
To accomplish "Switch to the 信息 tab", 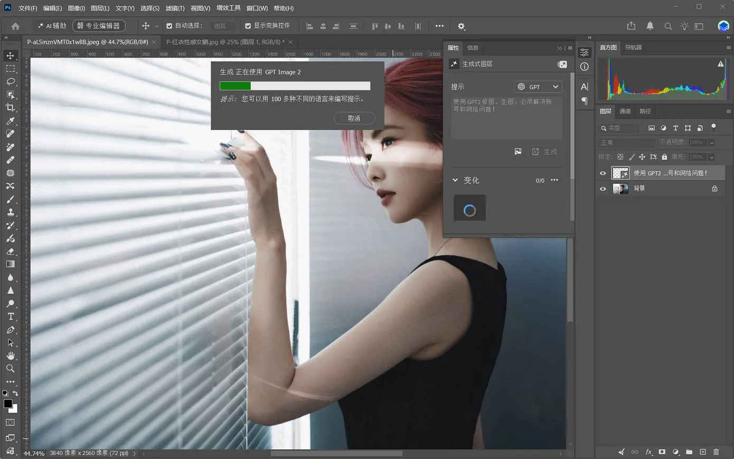I will 473,47.
